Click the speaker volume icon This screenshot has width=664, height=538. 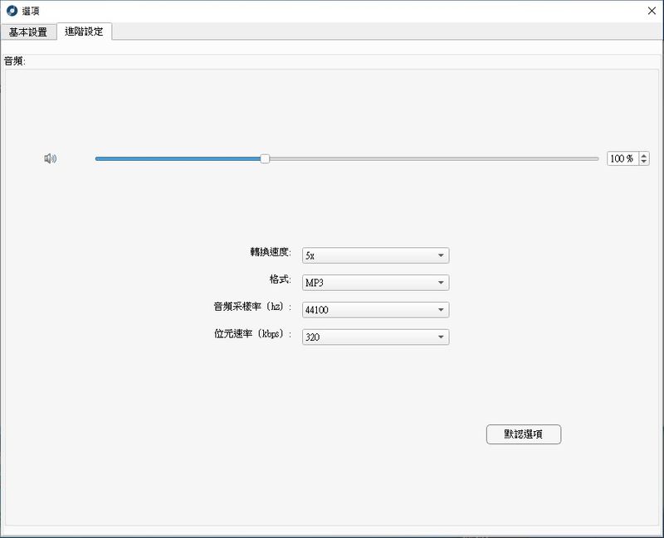tap(51, 158)
